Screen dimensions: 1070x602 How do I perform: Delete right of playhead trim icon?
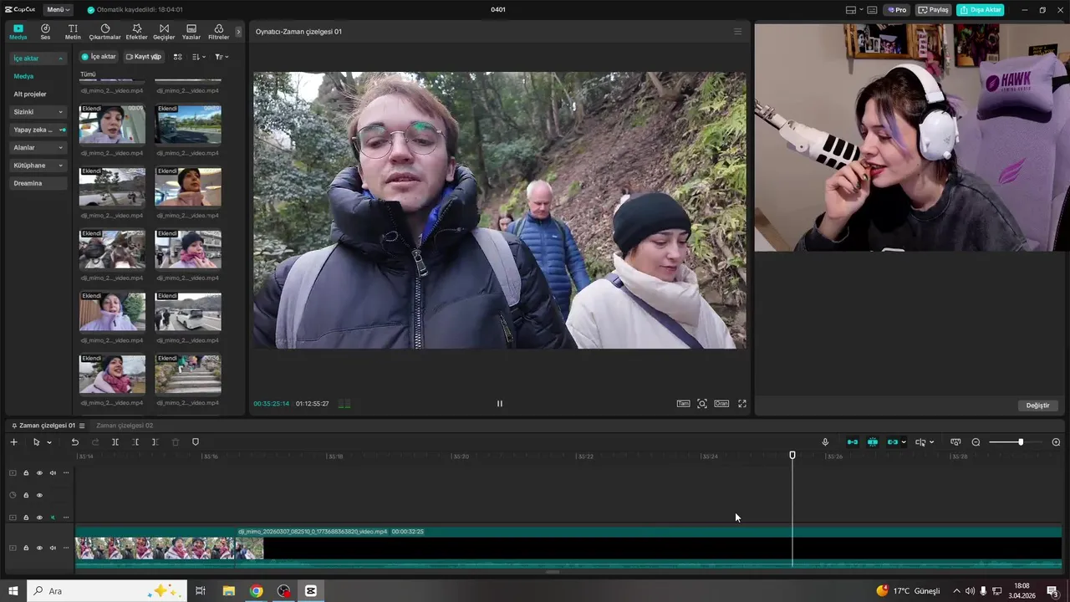(x=155, y=442)
